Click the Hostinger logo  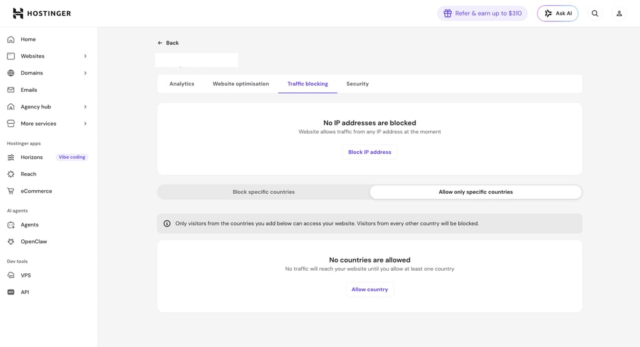(42, 14)
